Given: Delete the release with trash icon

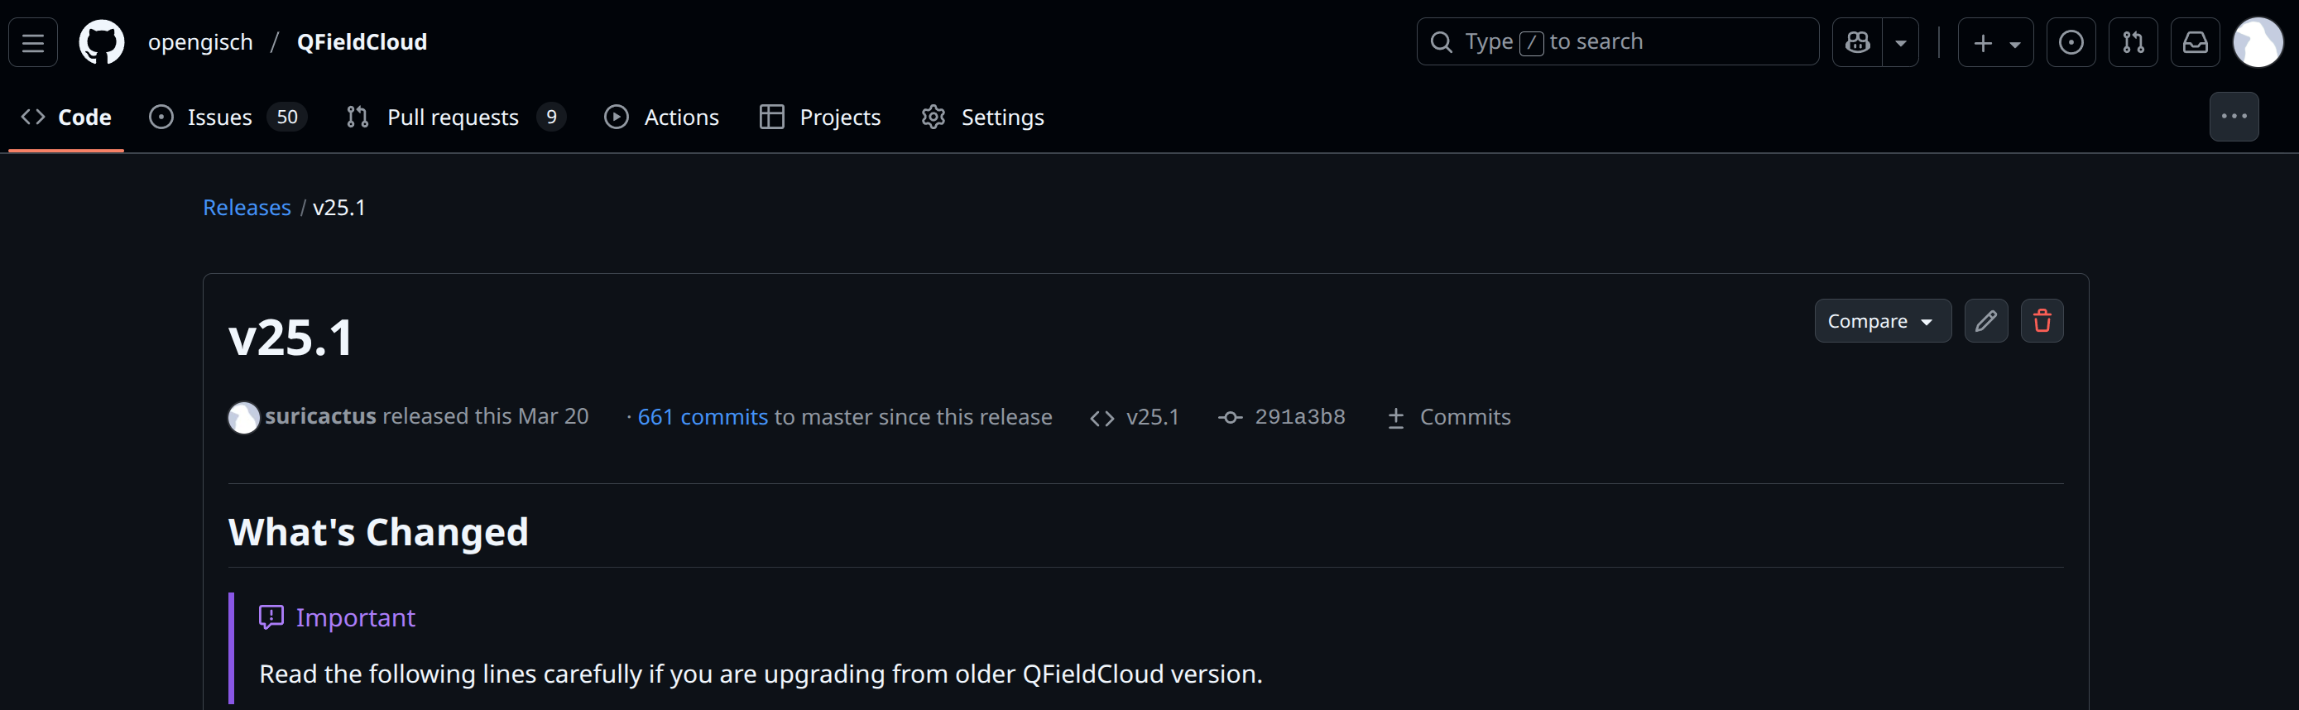Looking at the screenshot, I should point(2042,321).
